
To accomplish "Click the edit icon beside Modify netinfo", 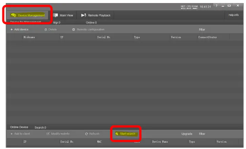I will pyautogui.click(x=48, y=134).
